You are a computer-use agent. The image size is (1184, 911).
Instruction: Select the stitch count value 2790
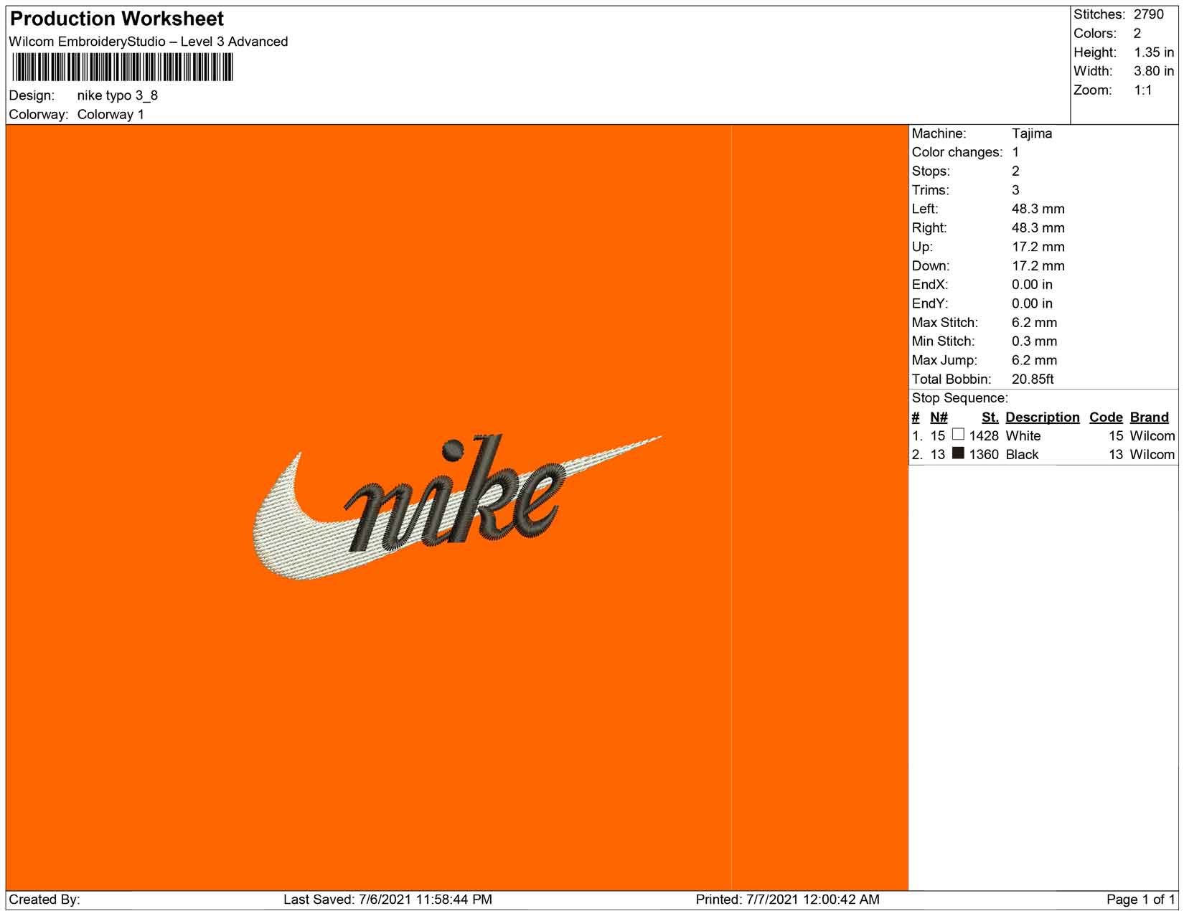coord(1149,14)
